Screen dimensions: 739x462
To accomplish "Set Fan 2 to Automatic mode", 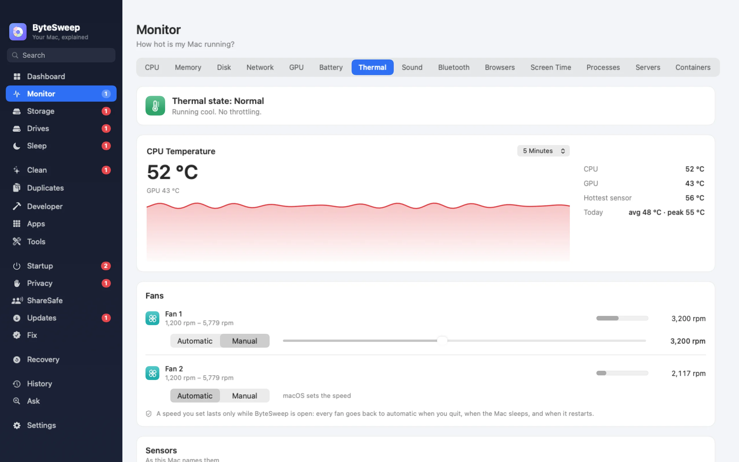I will pyautogui.click(x=195, y=396).
